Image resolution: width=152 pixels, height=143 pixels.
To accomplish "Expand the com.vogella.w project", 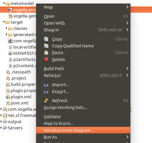I will click(x=1, y=109).
